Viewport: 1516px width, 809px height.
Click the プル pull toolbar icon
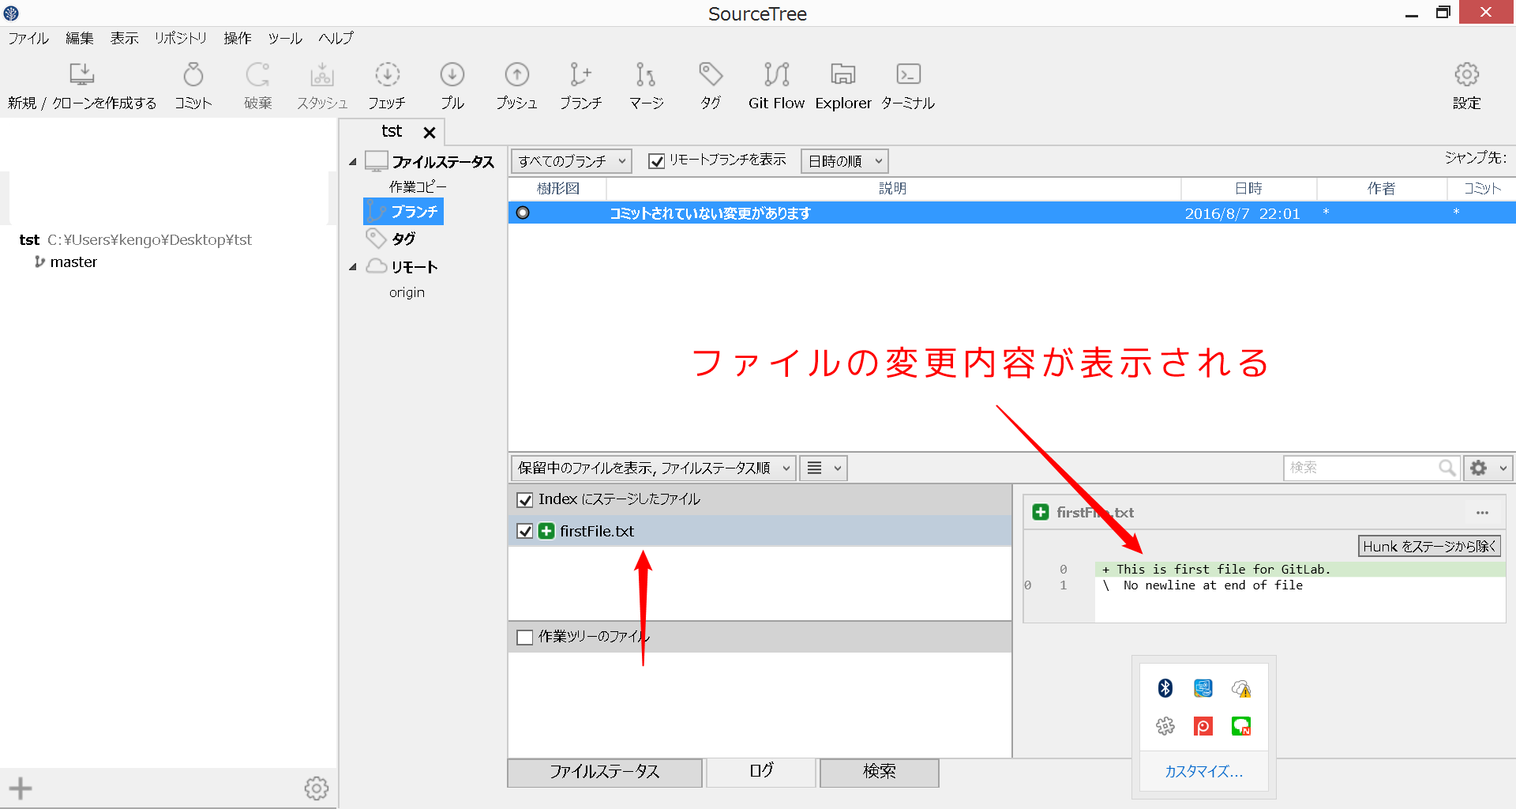pyautogui.click(x=452, y=74)
